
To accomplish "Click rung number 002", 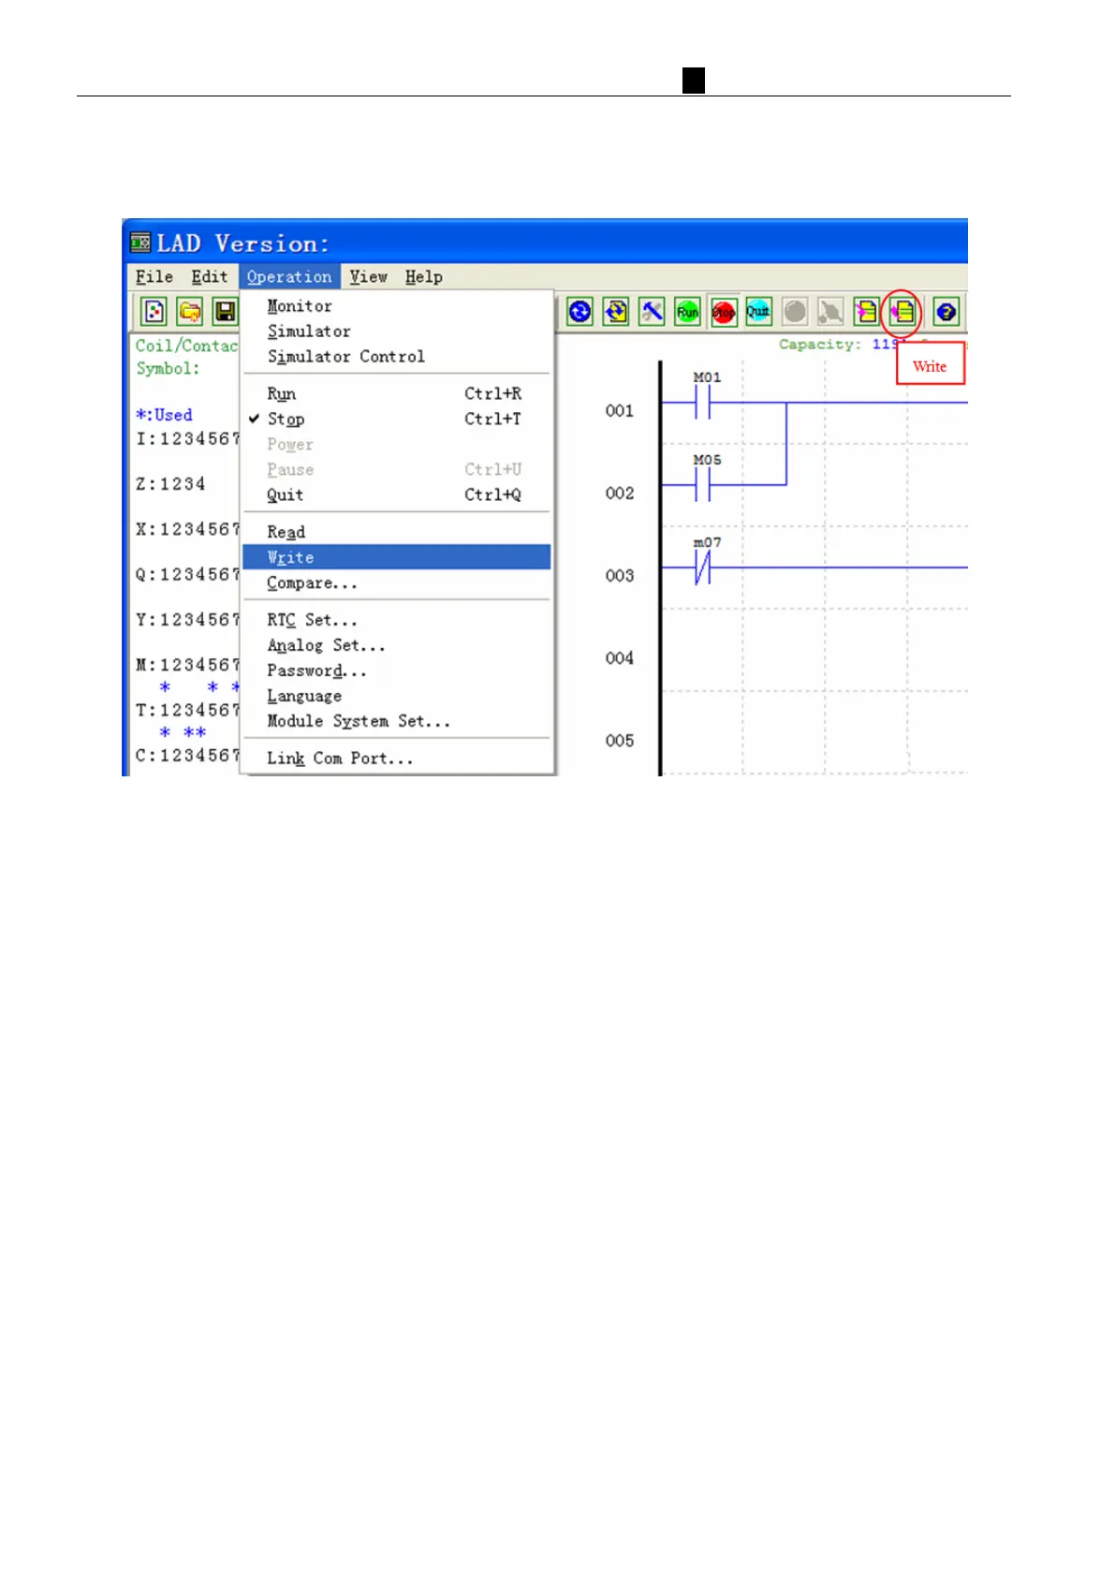I will pos(620,493).
